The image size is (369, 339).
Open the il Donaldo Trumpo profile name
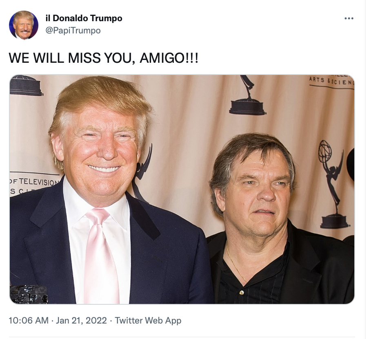point(84,18)
